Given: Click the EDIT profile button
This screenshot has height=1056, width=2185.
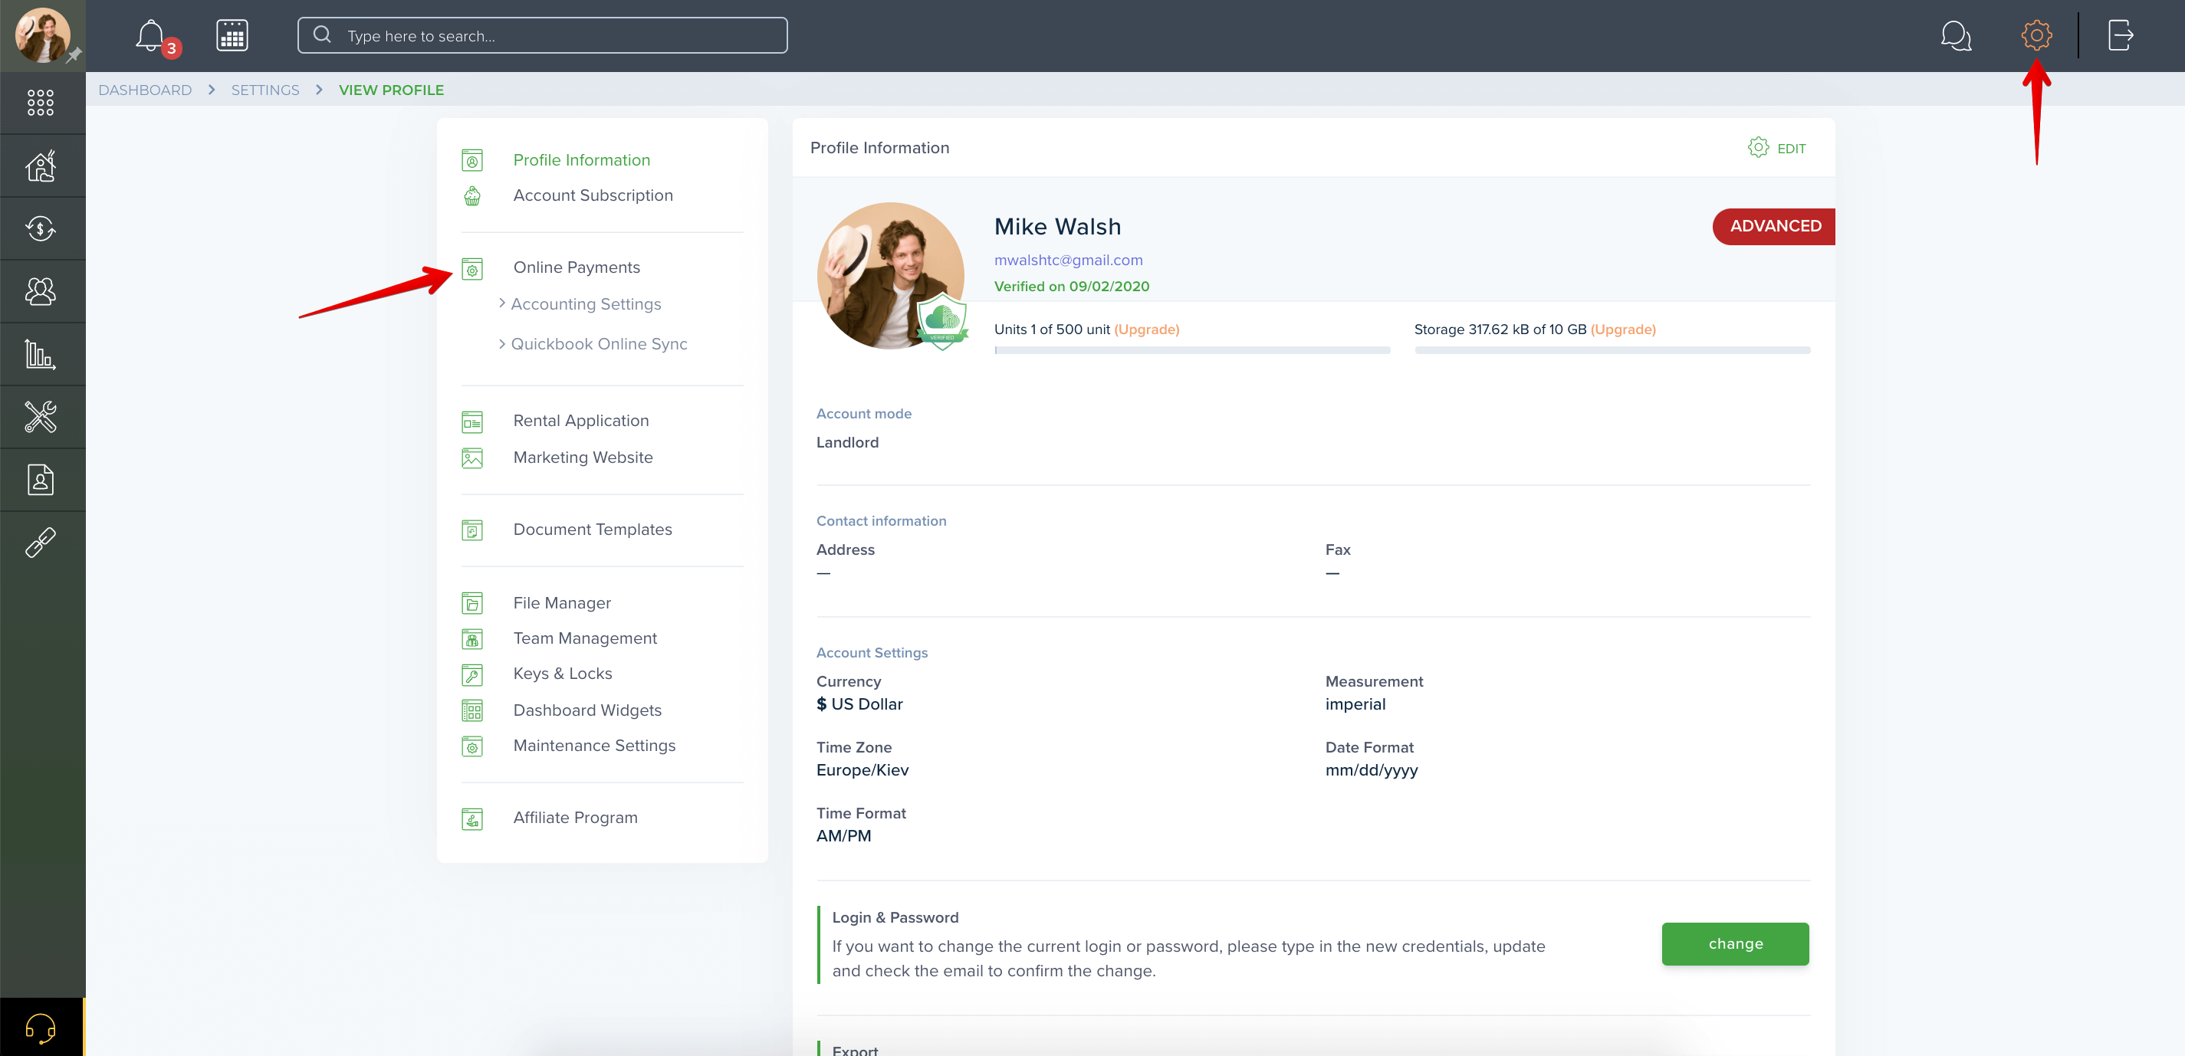Looking at the screenshot, I should pos(1777,147).
